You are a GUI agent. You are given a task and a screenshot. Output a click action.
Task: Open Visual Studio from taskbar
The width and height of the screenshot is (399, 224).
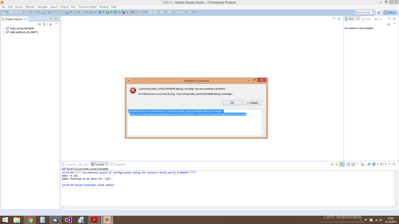[x=68, y=220]
